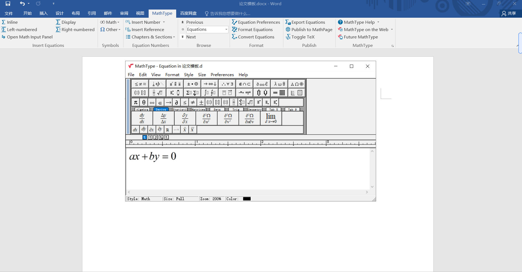Screen dimensions: 522x272
Task: Open the matrix templates palette
Action: [279, 93]
